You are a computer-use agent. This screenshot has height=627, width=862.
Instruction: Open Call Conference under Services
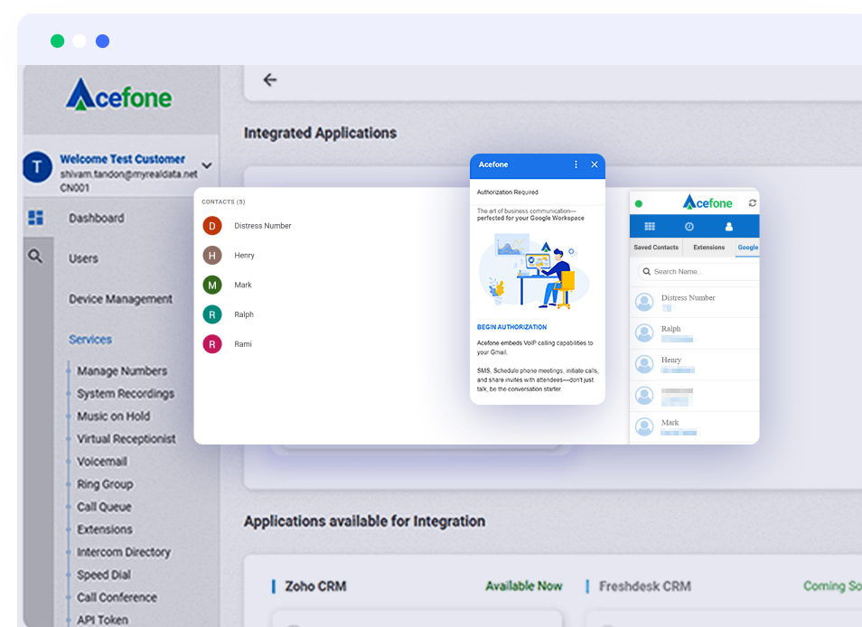117,597
